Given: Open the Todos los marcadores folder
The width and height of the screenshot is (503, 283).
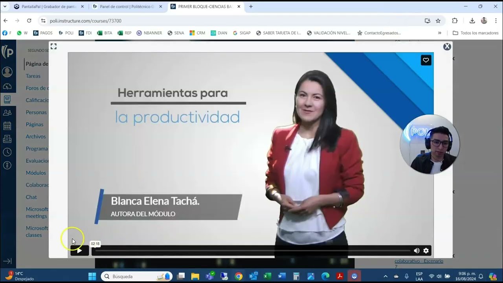Looking at the screenshot, I should (x=475, y=33).
